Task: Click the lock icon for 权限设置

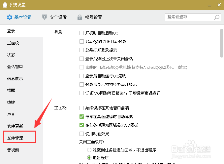Action: (80, 17)
